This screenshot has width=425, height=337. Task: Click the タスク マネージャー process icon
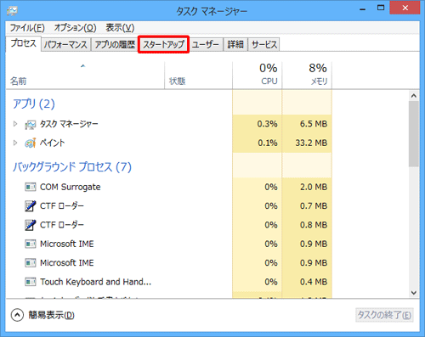coord(31,124)
